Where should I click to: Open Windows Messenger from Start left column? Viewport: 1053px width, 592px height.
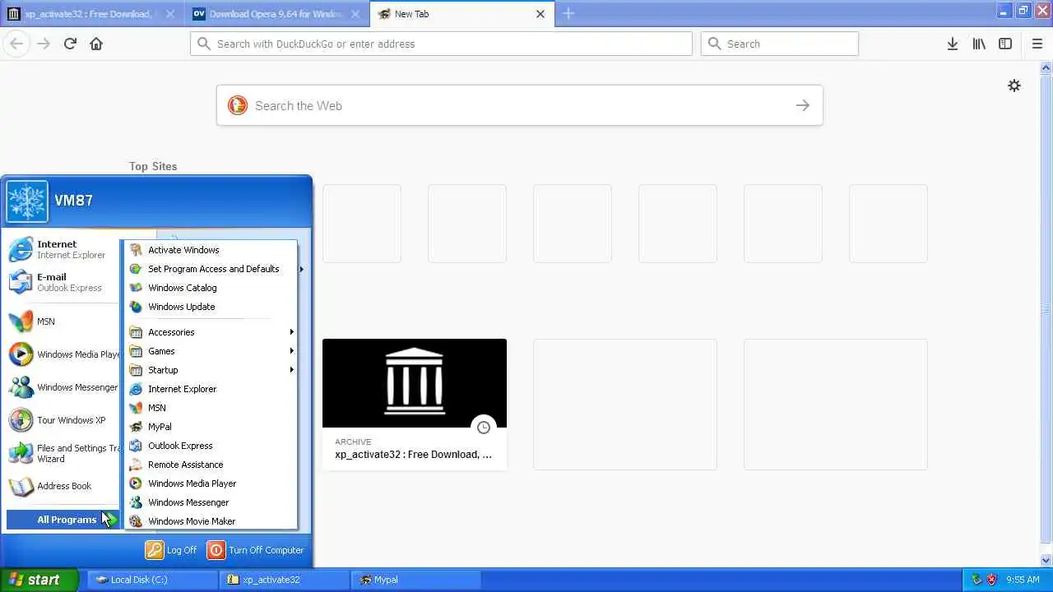[63, 387]
